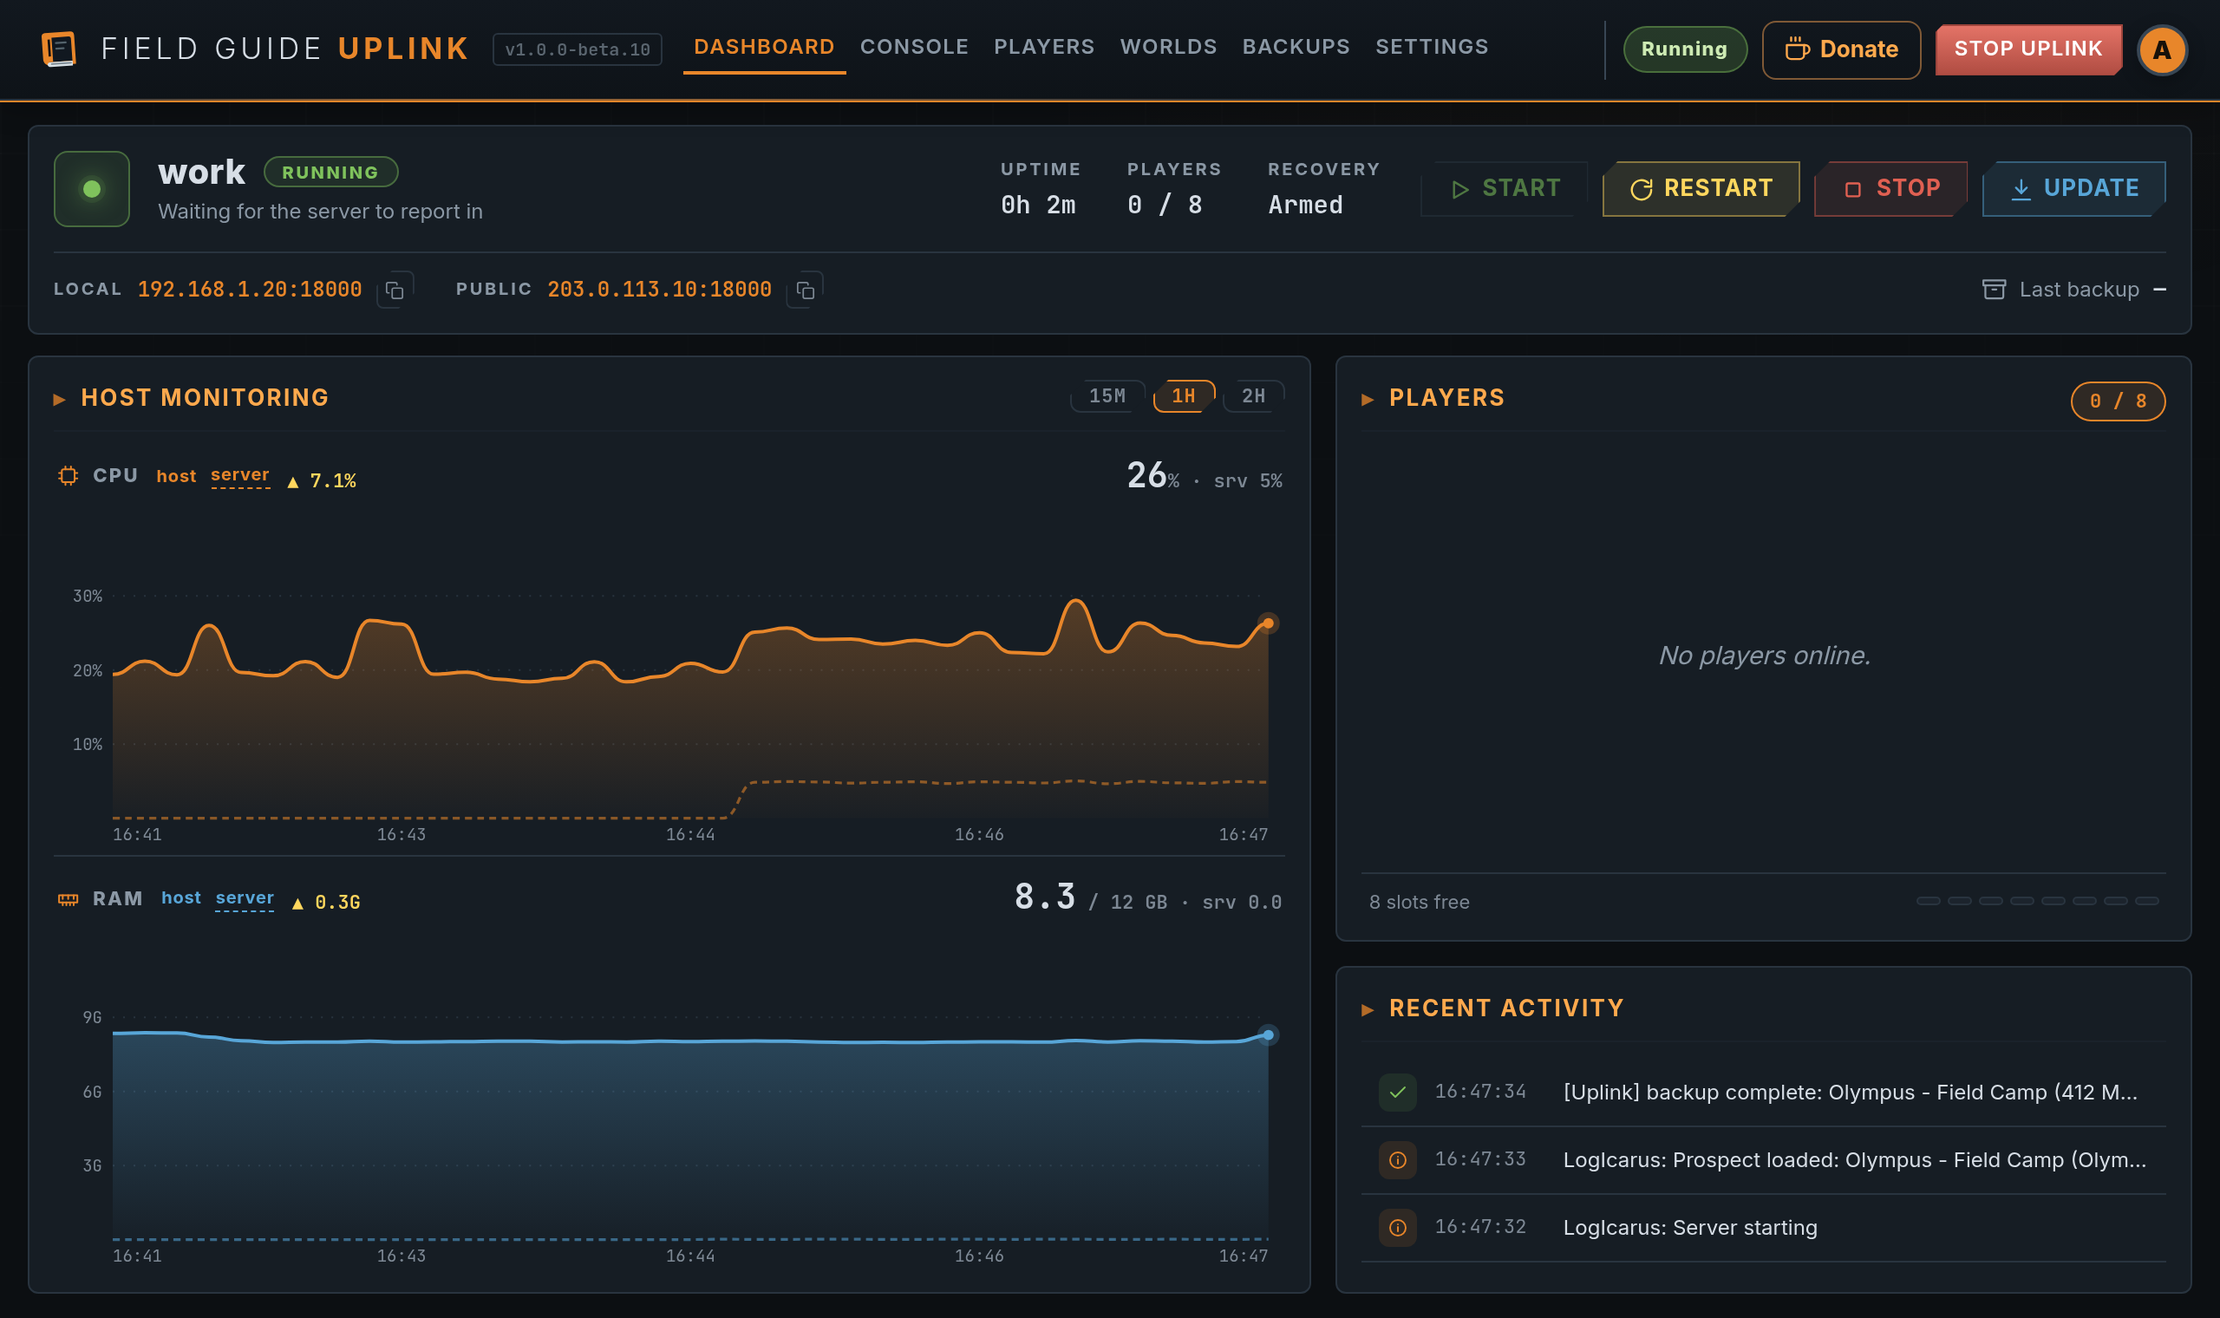Click the No players online message
Screen dimensions: 2220x1318
[1765, 656]
